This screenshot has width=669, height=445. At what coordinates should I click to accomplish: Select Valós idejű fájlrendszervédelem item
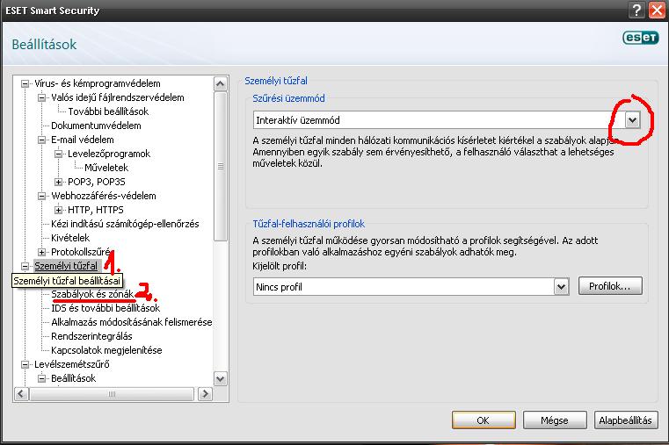117,97
